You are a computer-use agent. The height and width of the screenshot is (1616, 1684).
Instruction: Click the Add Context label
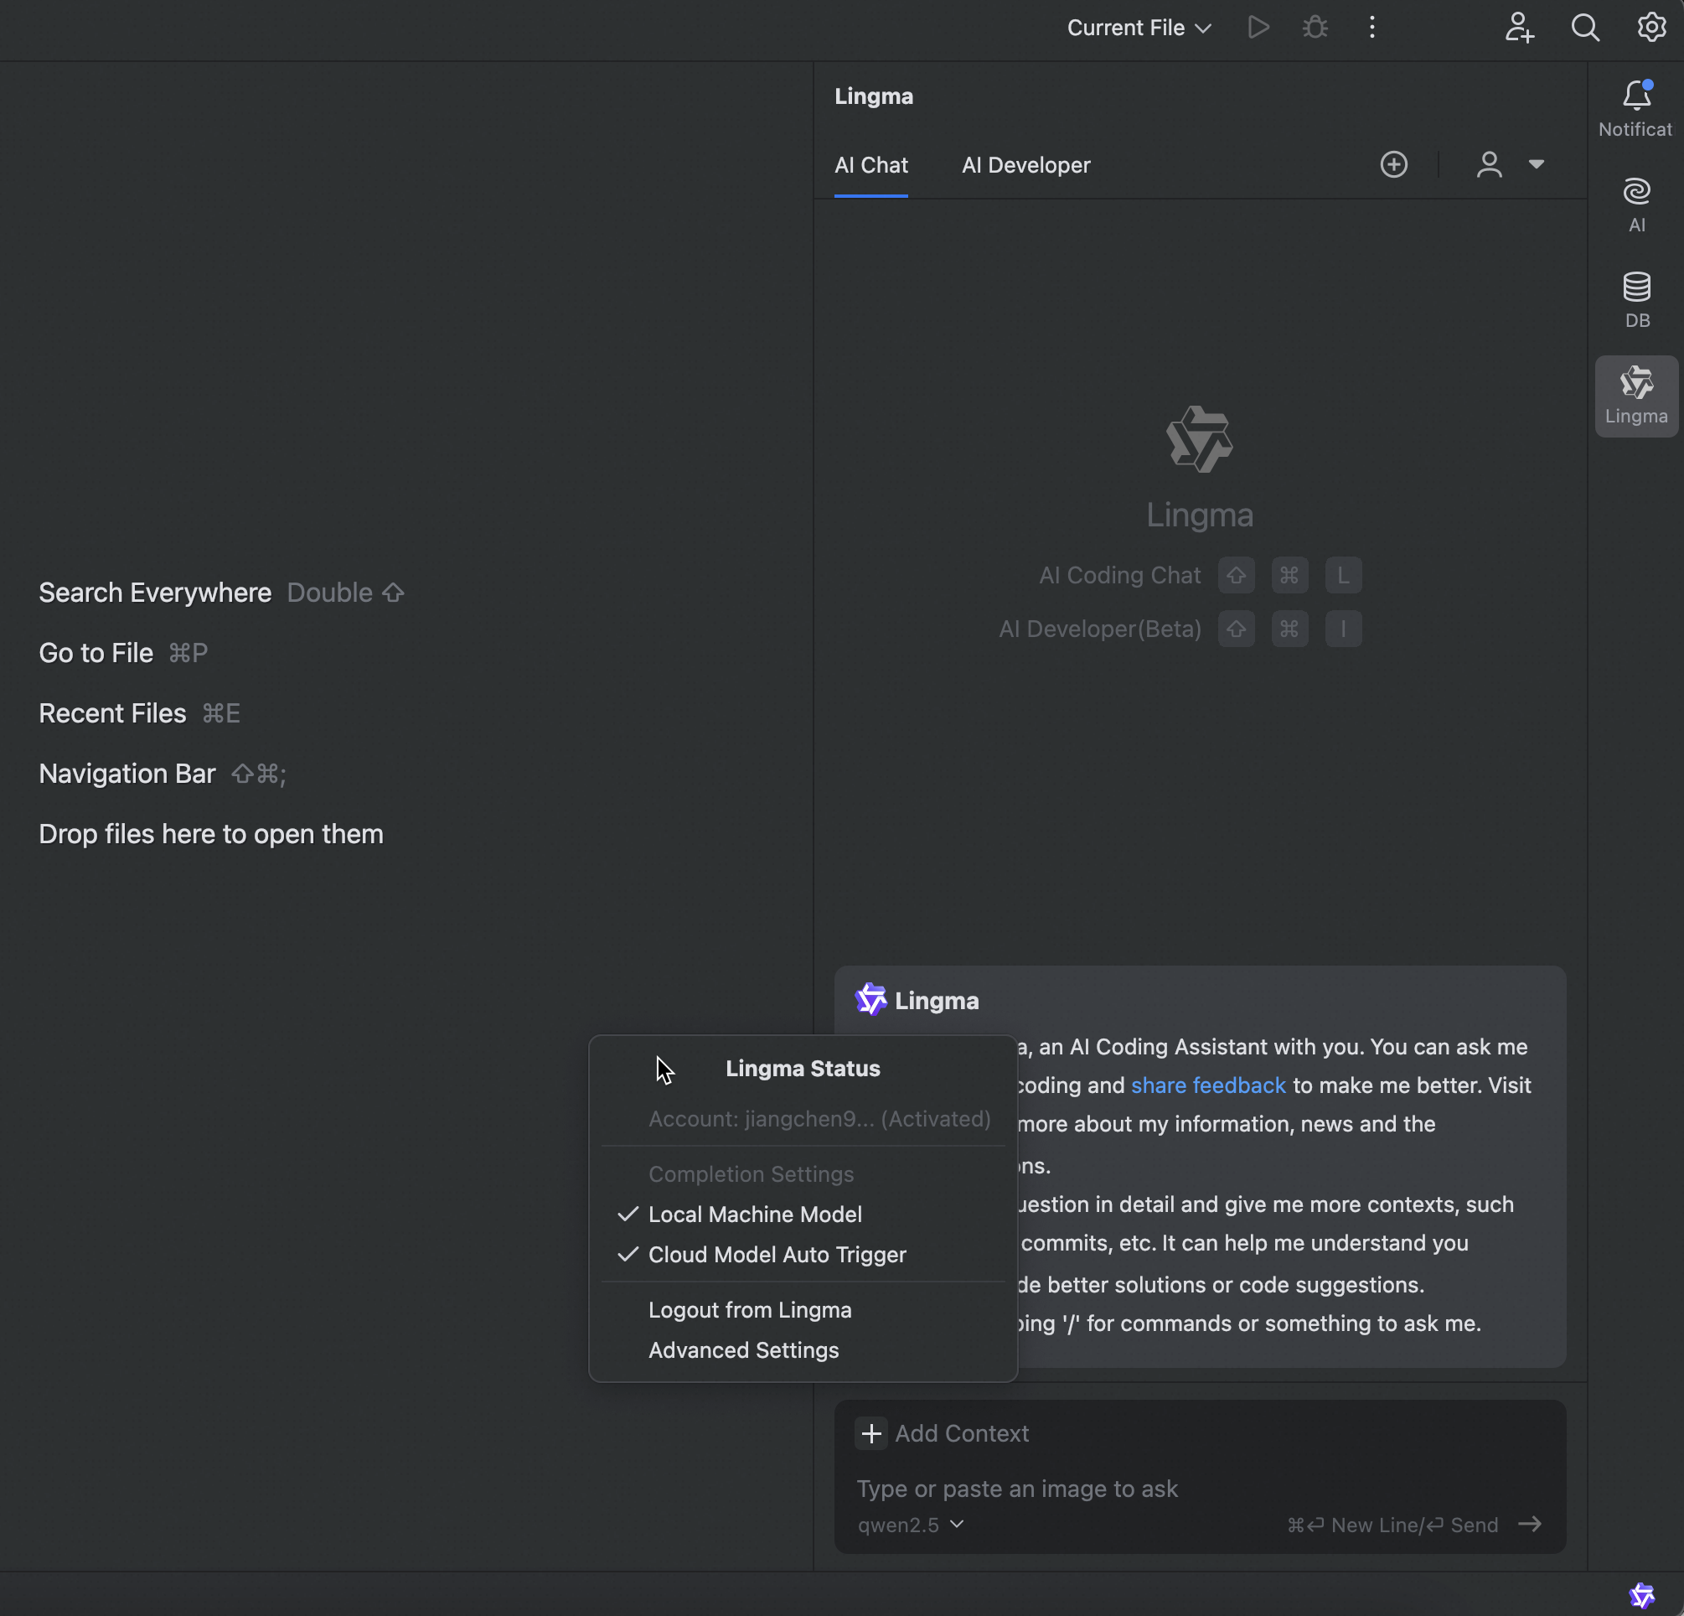click(x=962, y=1433)
